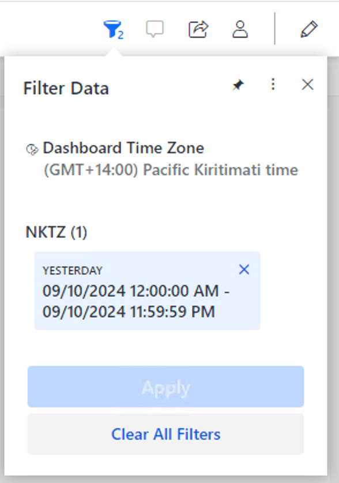This screenshot has height=483, width=339.
Task: Open the YESTERDAY date filter chip
Action: [147, 291]
